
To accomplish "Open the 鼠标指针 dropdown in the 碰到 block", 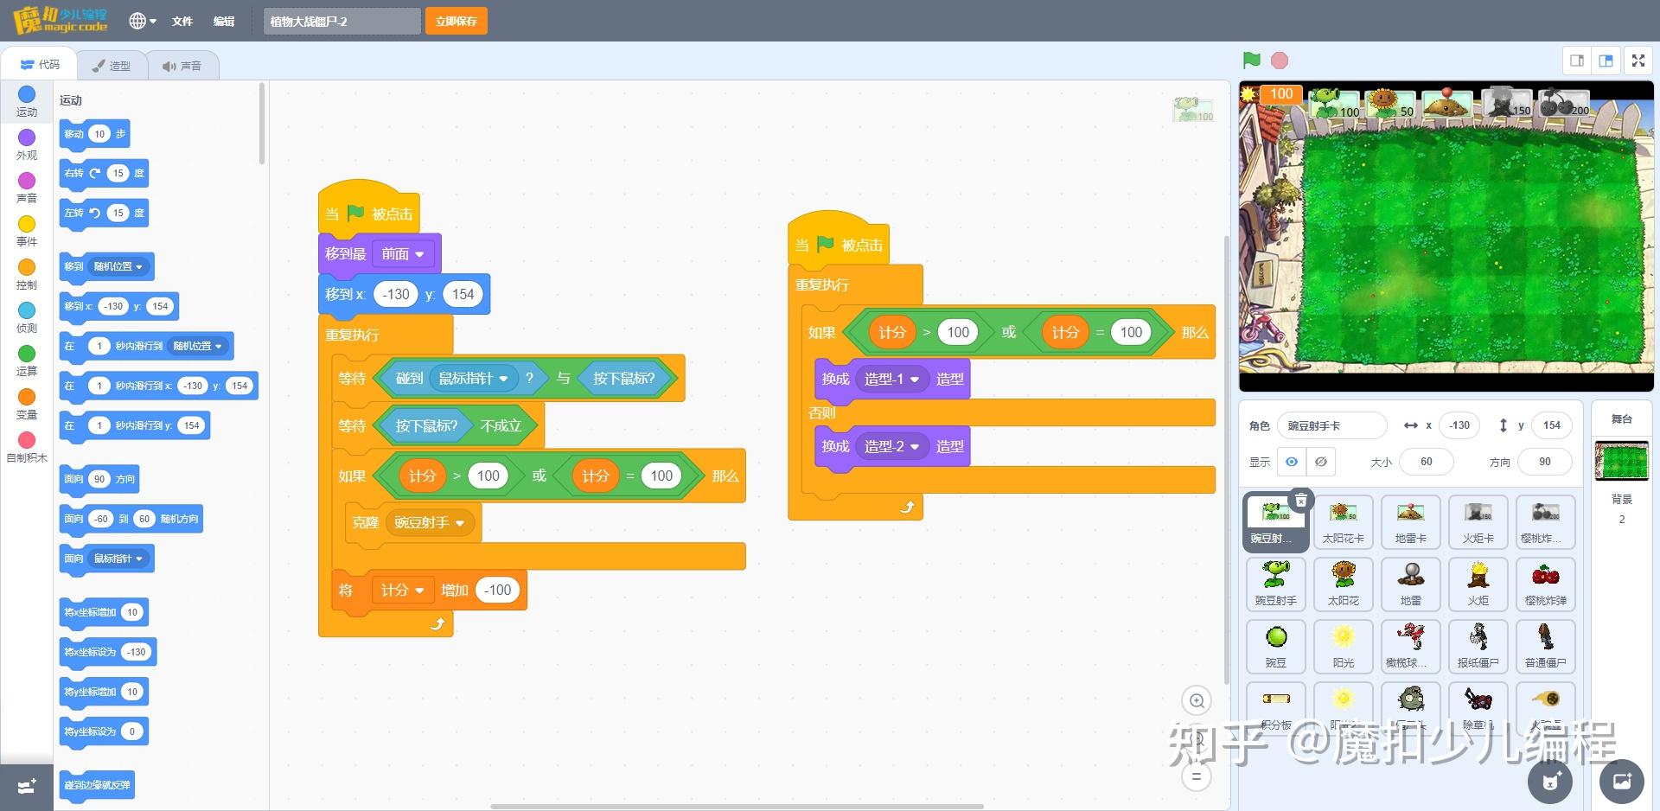I will [x=473, y=378].
